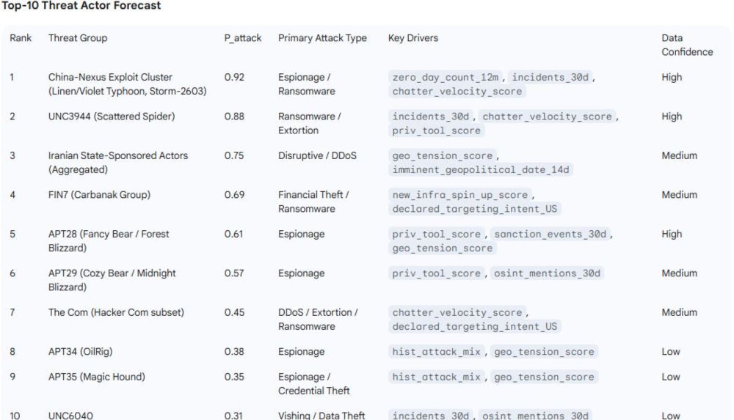Select the P_attack value 0.38
This screenshot has width=734, height=420.
[234, 352]
